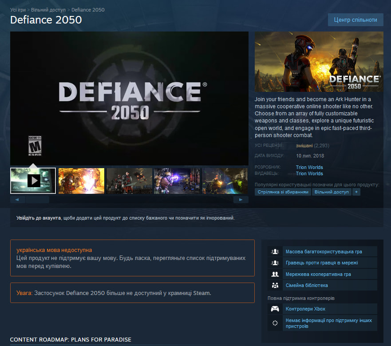Click the release date 10 лип. 2018
Viewport: 391px width, 346px height.
[310, 156]
